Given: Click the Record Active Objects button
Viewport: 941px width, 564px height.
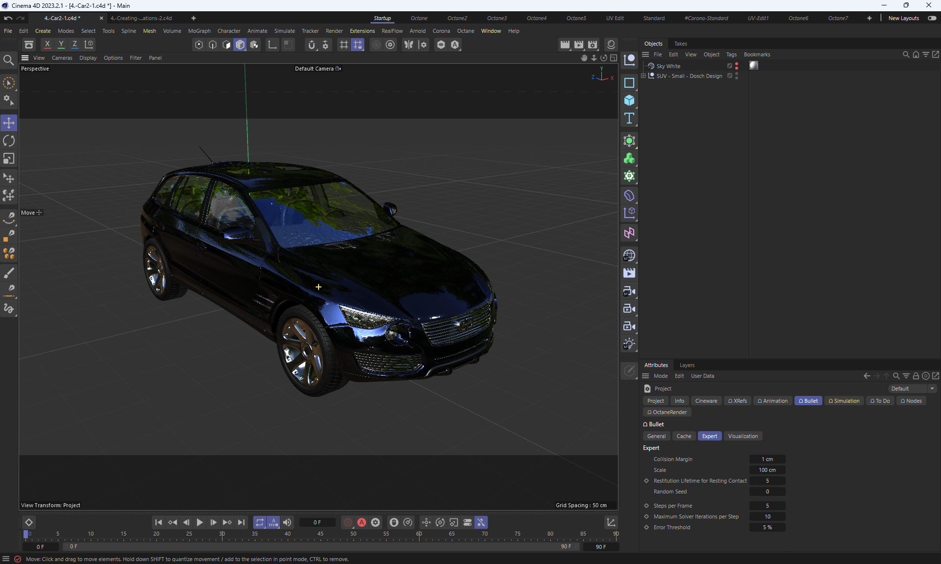Looking at the screenshot, I should click(348, 522).
